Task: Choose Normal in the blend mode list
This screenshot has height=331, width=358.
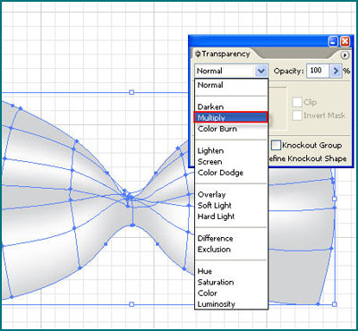Action: [231, 85]
